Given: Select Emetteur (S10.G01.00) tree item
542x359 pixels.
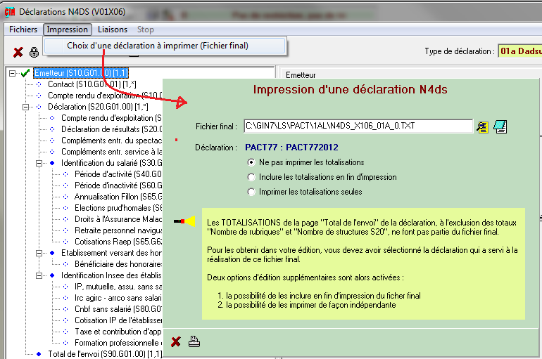Looking at the screenshot, I should click(x=81, y=73).
